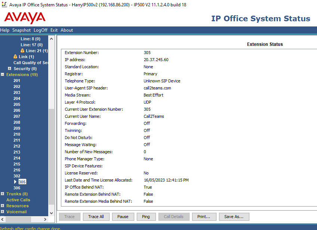Image resolution: width=317 pixels, height=230 pixels.
Task: Click the Pause button
Action: [123, 217]
